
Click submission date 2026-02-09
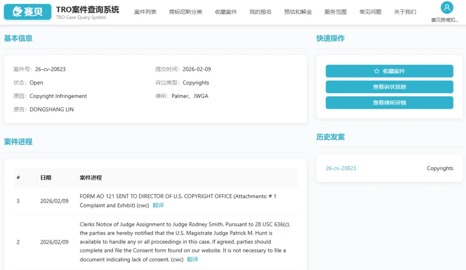[x=197, y=69]
